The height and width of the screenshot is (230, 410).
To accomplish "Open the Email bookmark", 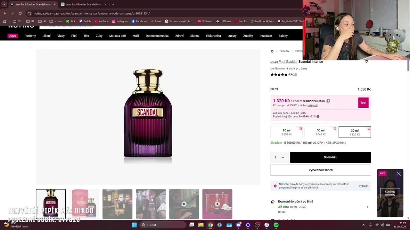I will pyautogui.click(x=156, y=21).
